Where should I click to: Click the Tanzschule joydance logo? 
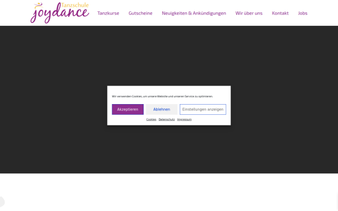(60, 13)
